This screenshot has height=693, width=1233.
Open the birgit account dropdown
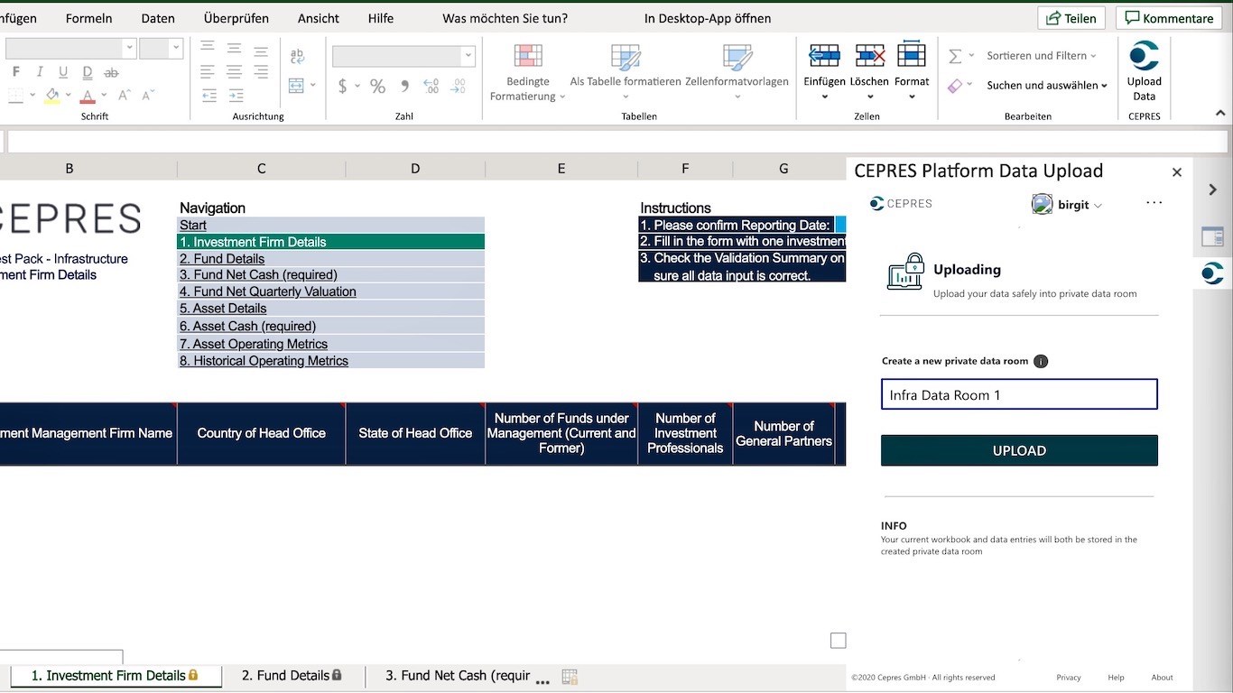point(1068,205)
